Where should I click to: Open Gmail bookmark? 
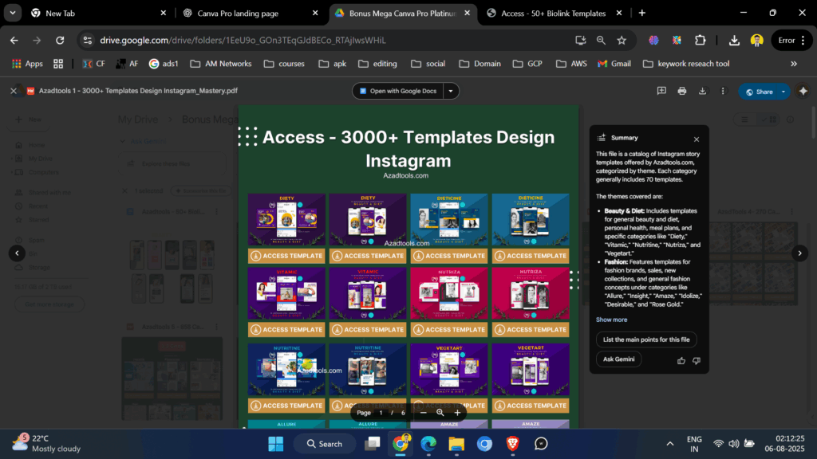pos(614,64)
